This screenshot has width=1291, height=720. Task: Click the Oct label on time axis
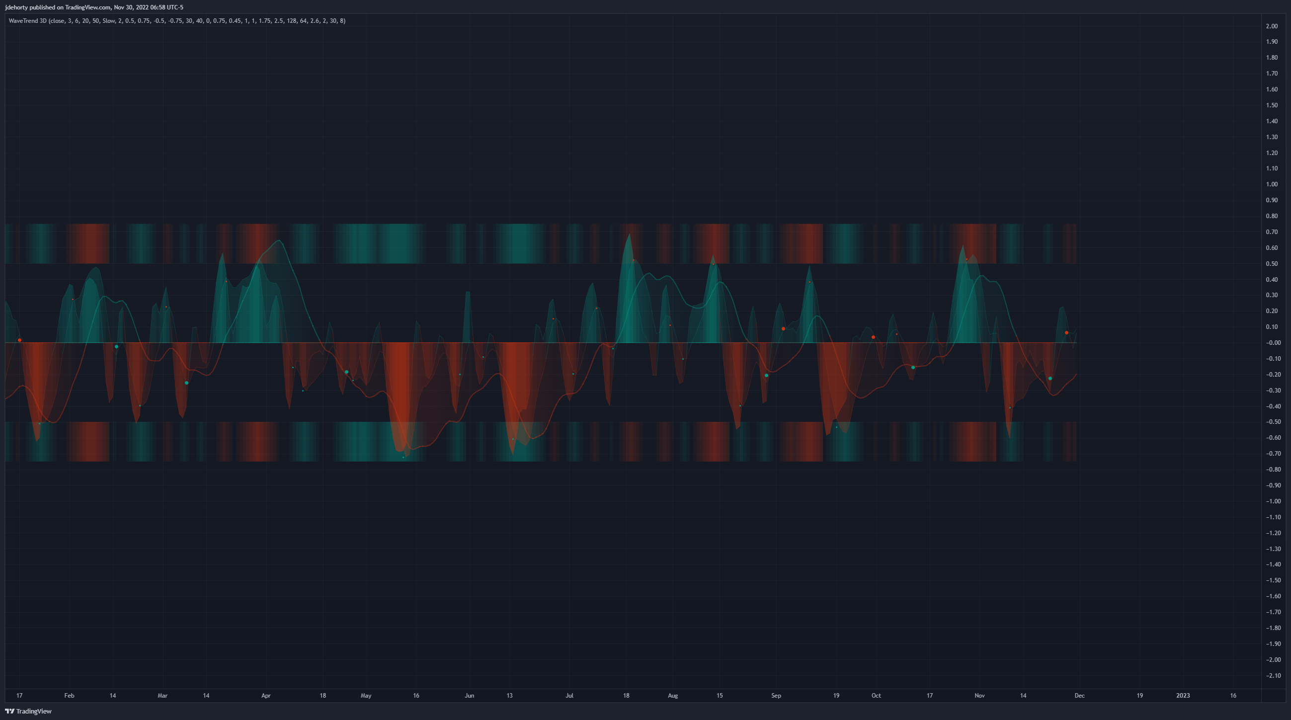(876, 696)
